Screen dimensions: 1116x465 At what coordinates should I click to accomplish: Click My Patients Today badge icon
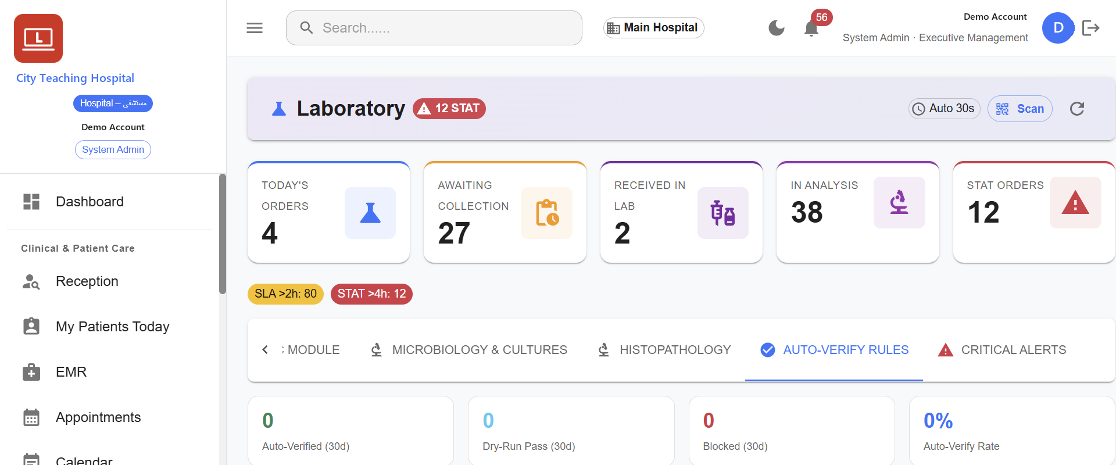point(31,327)
